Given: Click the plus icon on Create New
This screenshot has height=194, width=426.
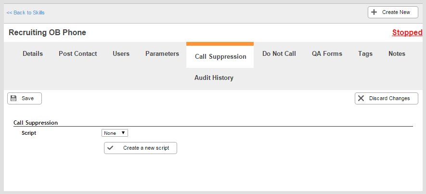Looking at the screenshot, I should tap(374, 13).
